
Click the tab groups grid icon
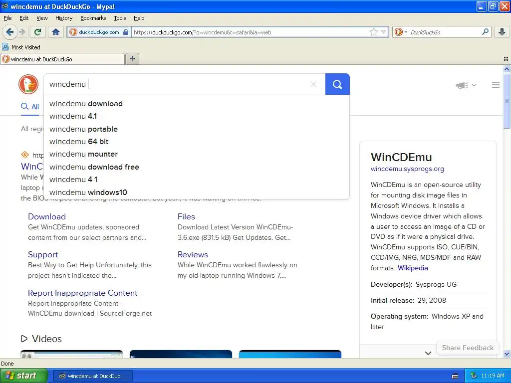[506, 59]
